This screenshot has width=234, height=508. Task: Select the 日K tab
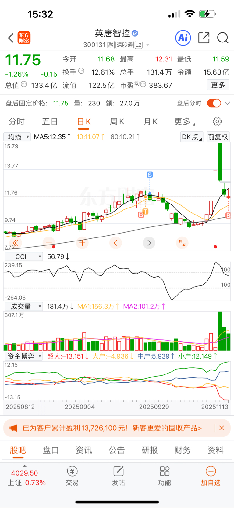point(84,122)
